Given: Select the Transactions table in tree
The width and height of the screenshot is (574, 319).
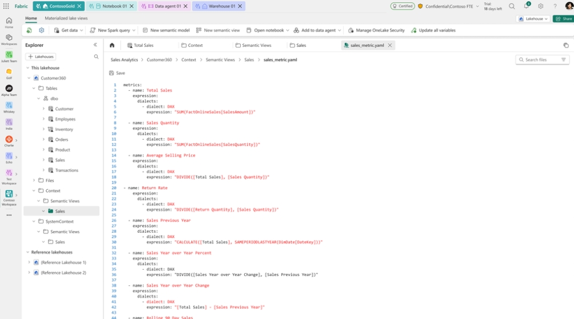Looking at the screenshot, I should [x=66, y=170].
